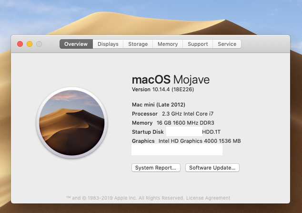Screen dimensions: 302x213
Task: Click the disabled gray zoom button
Action: click(39, 44)
